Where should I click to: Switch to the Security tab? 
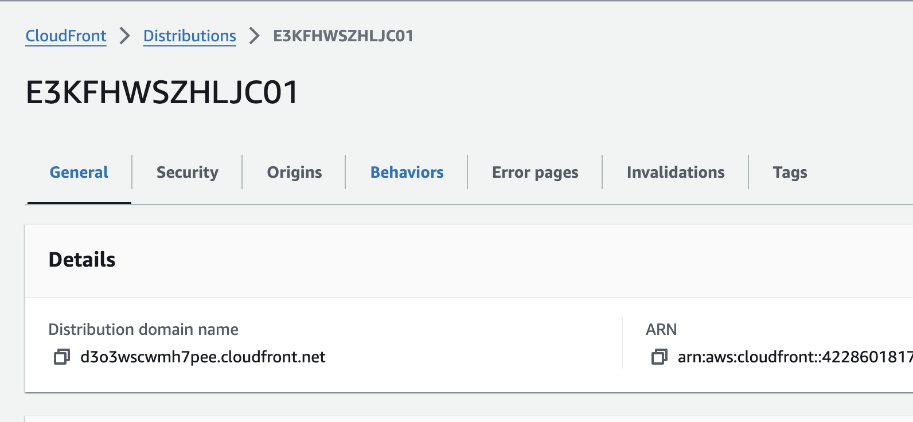pyautogui.click(x=188, y=172)
